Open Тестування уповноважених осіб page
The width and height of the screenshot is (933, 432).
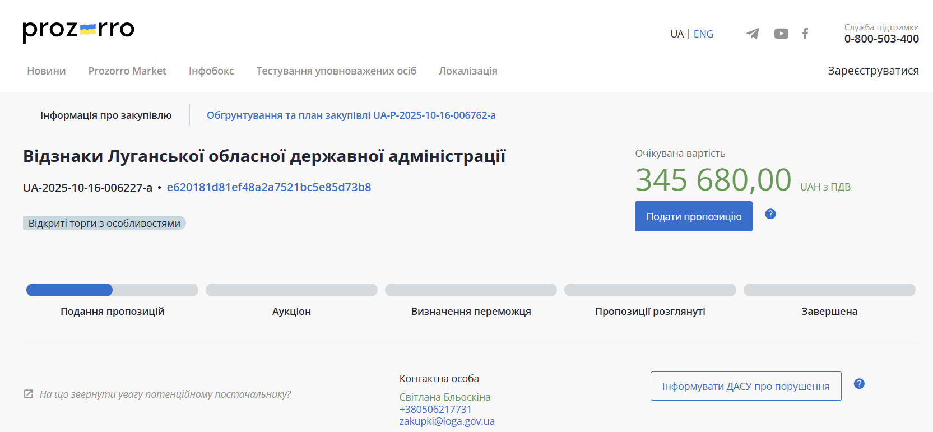click(x=336, y=71)
